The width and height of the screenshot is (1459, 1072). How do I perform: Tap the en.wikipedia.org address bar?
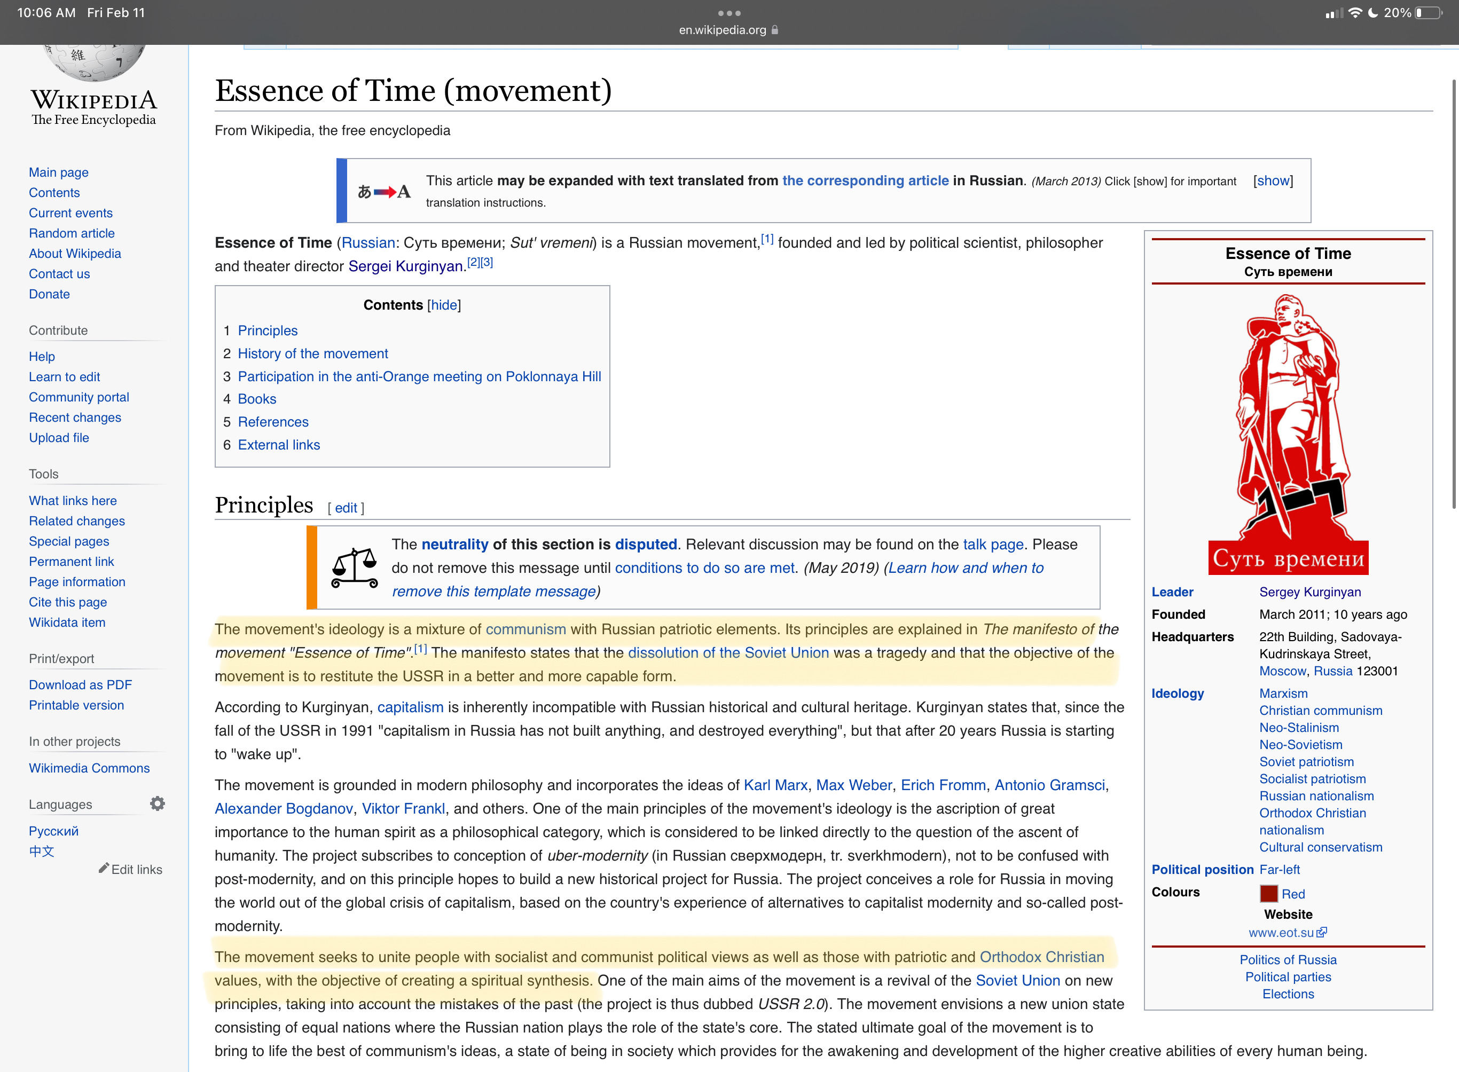(x=729, y=30)
